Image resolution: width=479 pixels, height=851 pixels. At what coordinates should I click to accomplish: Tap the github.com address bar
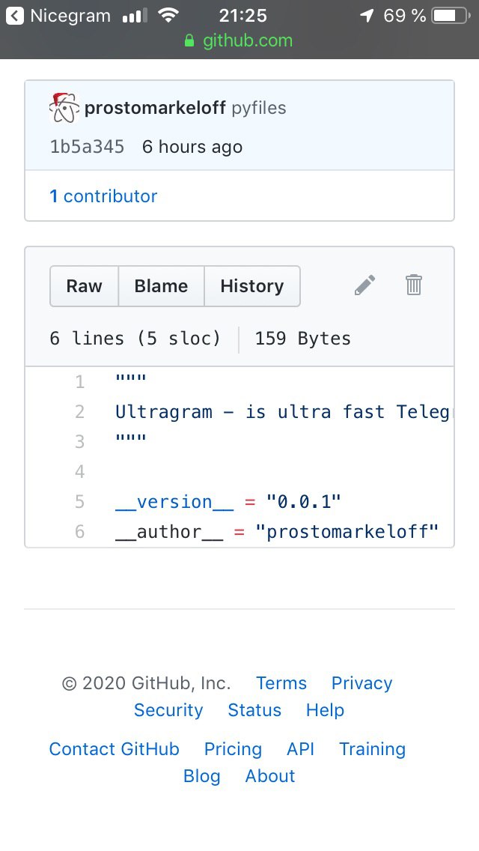[239, 40]
